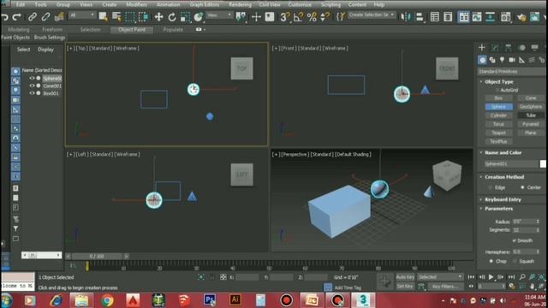Open Illustrator from the taskbar
The width and height of the screenshot is (548, 308).
[235, 300]
